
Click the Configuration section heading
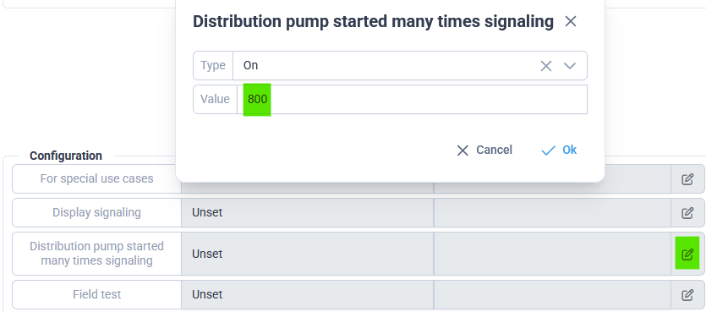66,156
